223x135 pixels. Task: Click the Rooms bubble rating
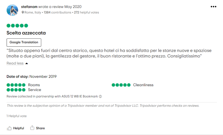[16, 85]
